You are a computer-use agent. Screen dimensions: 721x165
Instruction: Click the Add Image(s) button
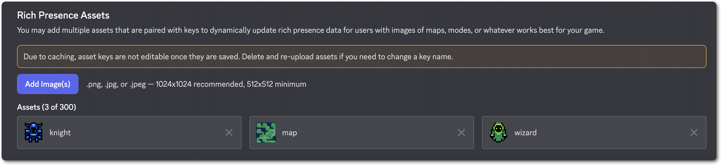[47, 84]
